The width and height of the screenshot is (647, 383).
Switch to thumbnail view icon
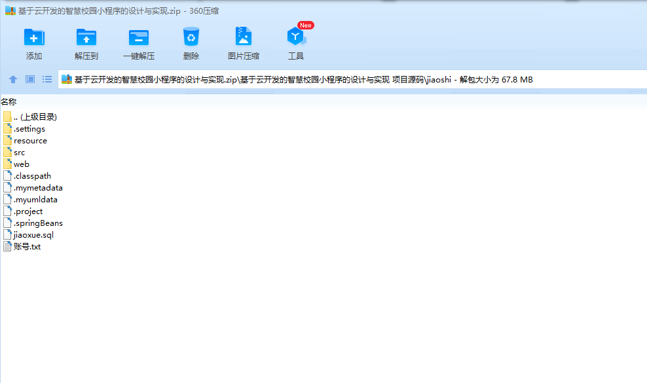click(30, 79)
